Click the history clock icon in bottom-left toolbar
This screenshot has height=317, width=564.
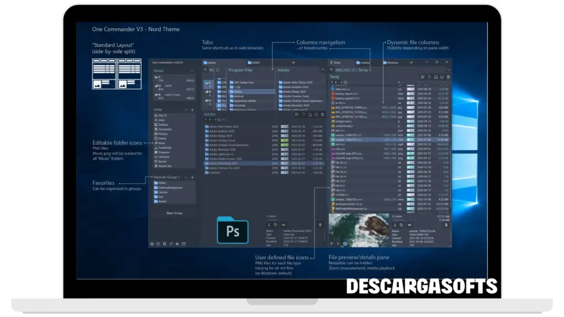click(x=158, y=244)
